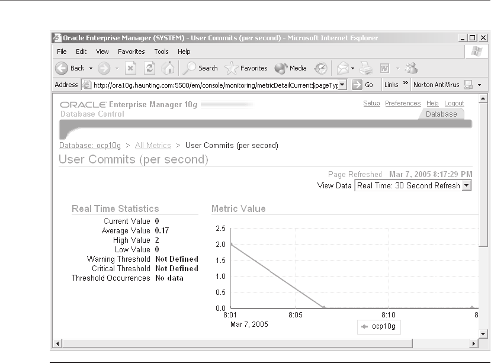Select the Database tab
This screenshot has width=491, height=363.
pos(441,114)
